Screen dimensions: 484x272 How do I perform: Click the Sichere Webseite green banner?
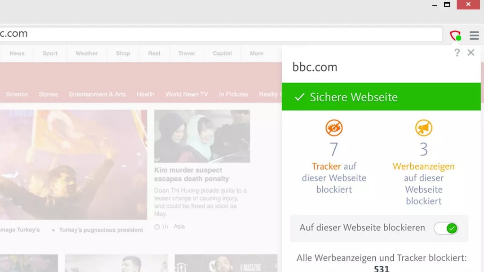pos(381,96)
